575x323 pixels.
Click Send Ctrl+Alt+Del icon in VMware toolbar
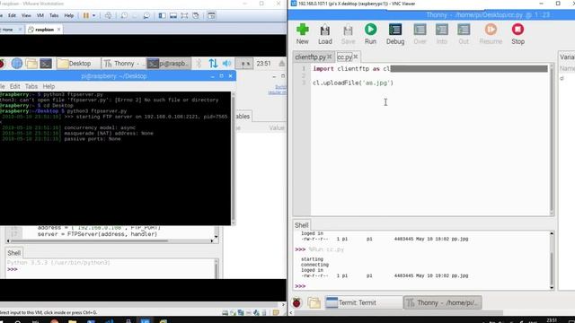(x=108, y=15)
